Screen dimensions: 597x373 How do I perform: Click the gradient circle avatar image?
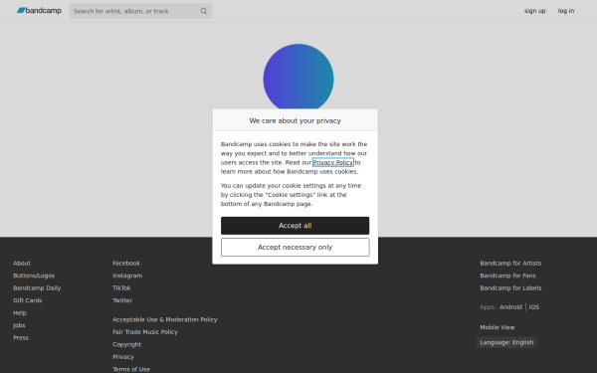298,77
